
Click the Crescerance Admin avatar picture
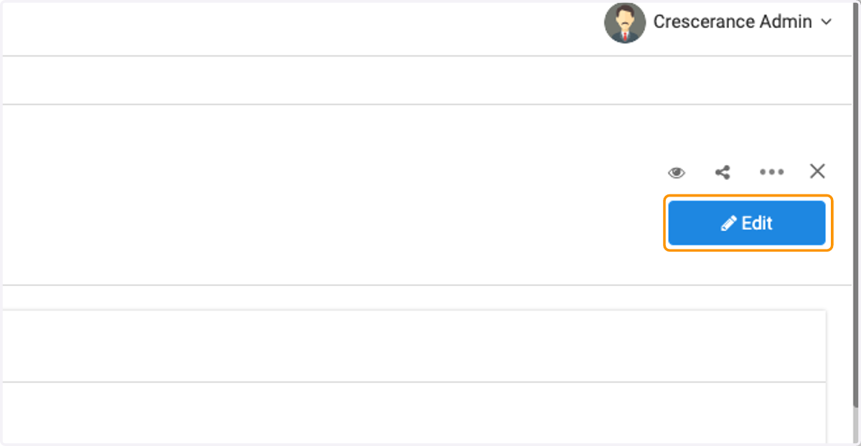pos(625,22)
